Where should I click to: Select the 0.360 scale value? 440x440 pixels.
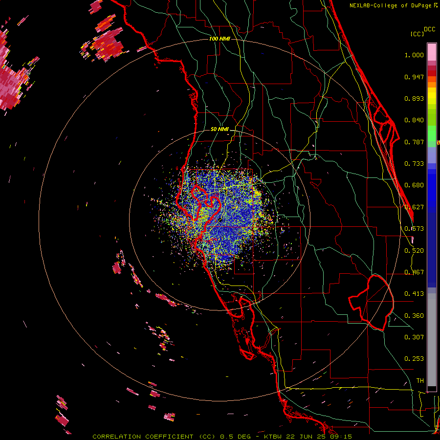click(x=414, y=316)
